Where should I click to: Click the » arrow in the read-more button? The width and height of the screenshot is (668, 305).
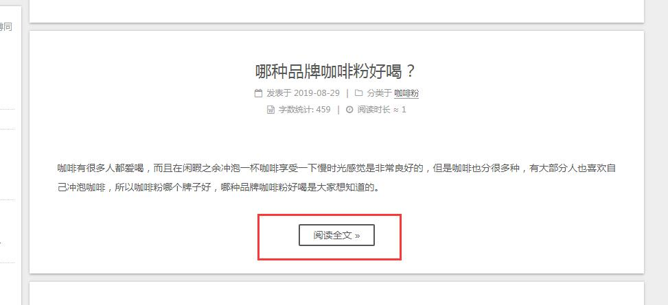pyautogui.click(x=357, y=236)
